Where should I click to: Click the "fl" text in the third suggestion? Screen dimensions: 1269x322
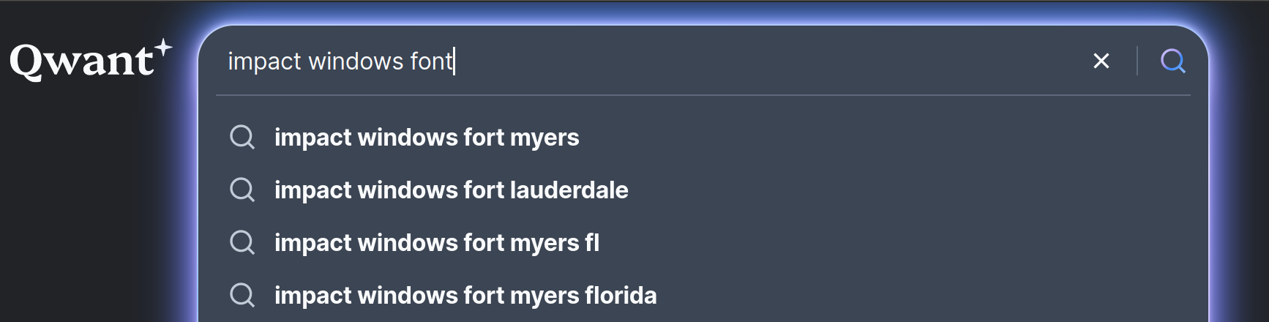(x=592, y=243)
